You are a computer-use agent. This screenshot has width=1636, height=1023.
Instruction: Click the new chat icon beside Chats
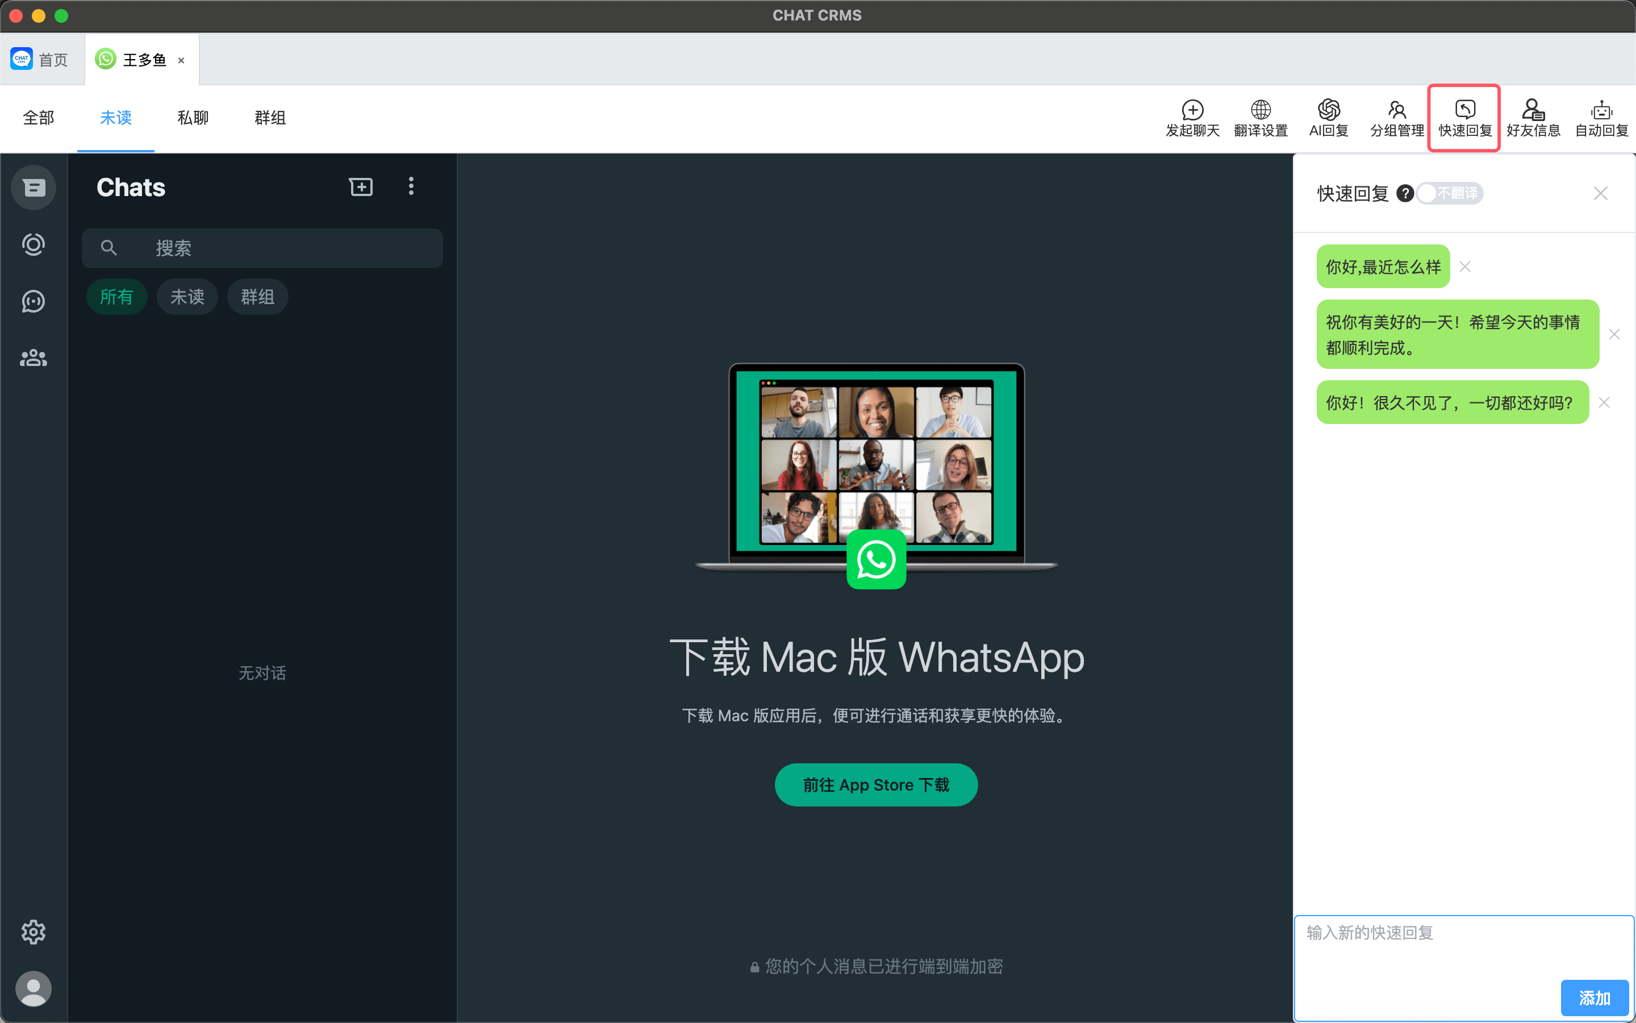tap(361, 187)
